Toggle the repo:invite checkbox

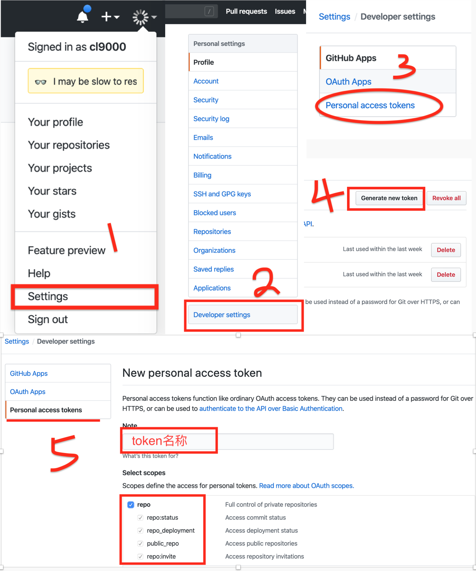click(x=140, y=556)
